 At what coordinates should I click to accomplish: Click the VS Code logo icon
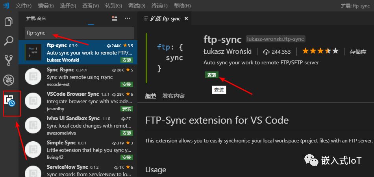[x=6, y=5]
